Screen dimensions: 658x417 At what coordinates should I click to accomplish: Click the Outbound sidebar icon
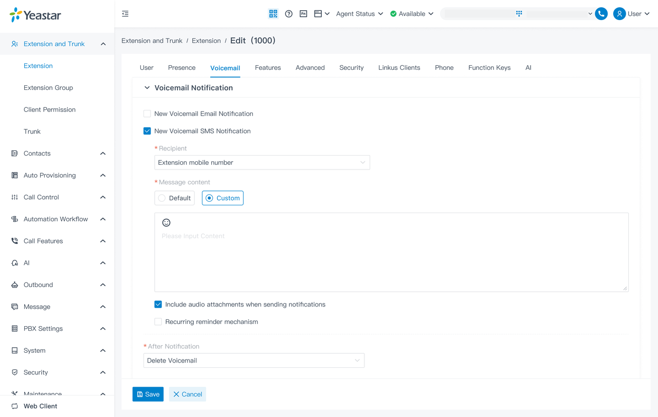point(14,285)
